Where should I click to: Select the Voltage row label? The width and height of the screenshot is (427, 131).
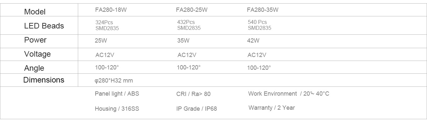click(37, 54)
